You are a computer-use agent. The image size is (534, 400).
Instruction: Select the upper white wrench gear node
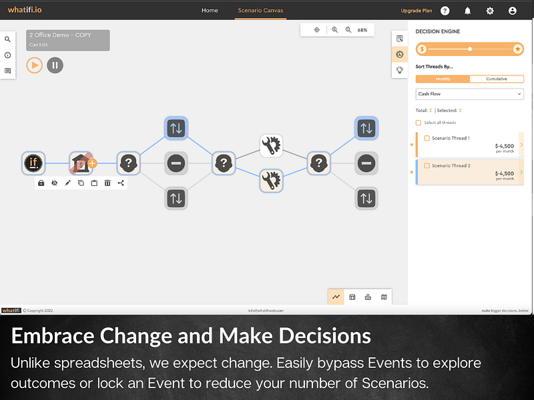pyautogui.click(x=272, y=145)
